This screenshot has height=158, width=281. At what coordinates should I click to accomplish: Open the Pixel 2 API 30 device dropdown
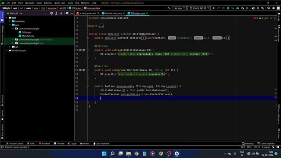point(199,8)
